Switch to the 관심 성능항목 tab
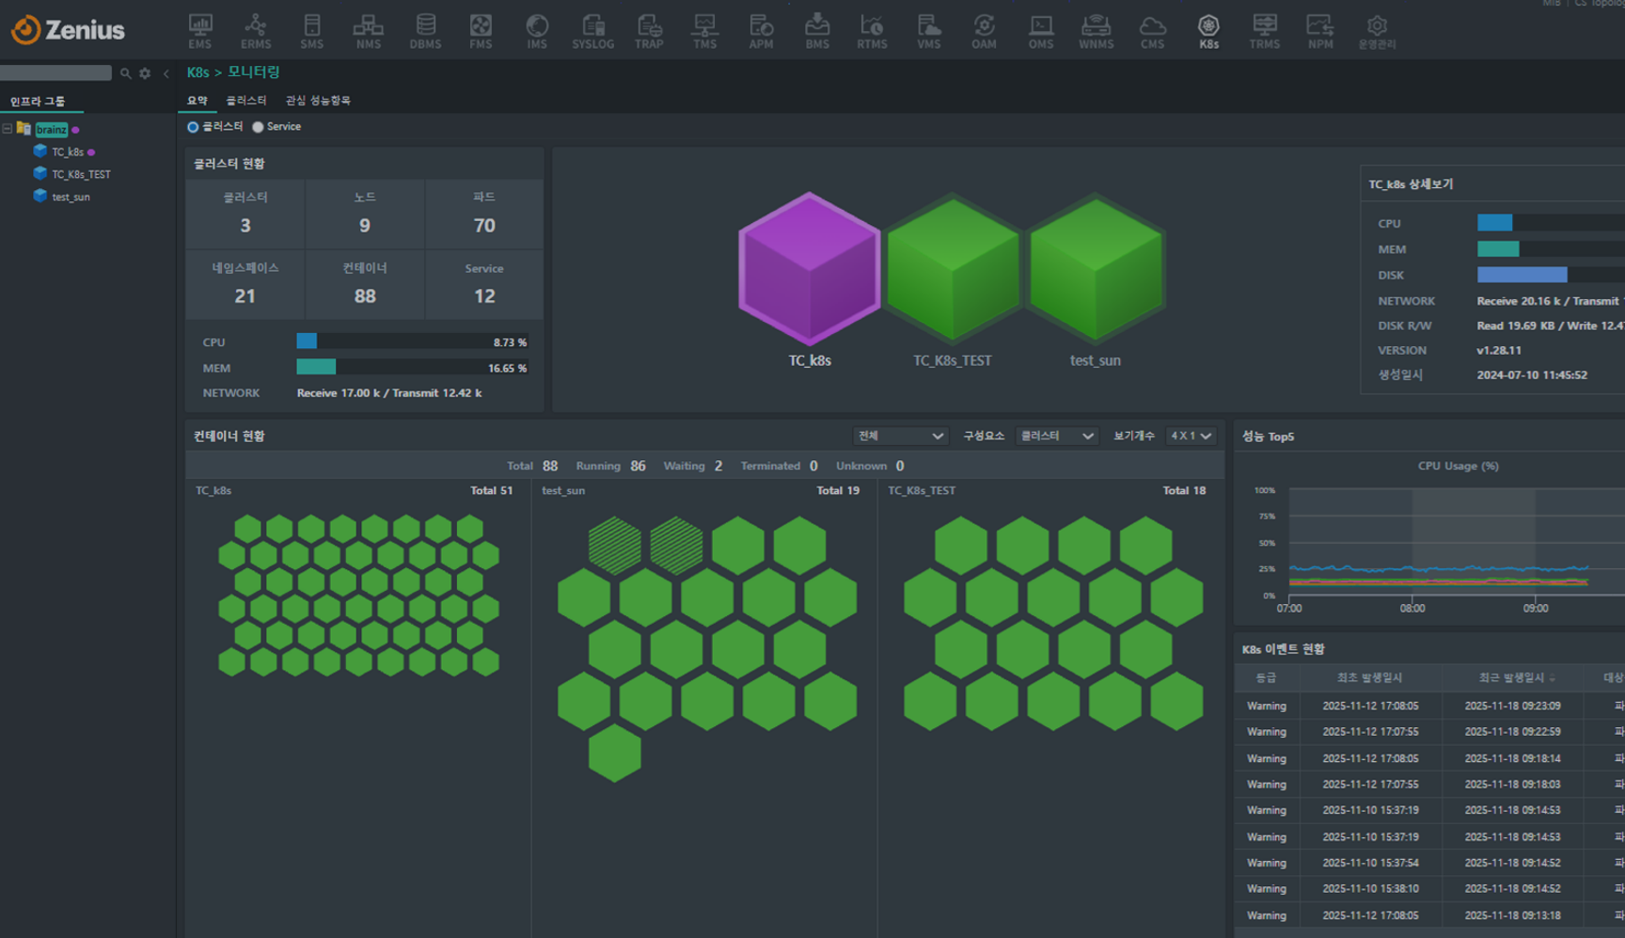Viewport: 1625px width, 938px height. click(318, 101)
